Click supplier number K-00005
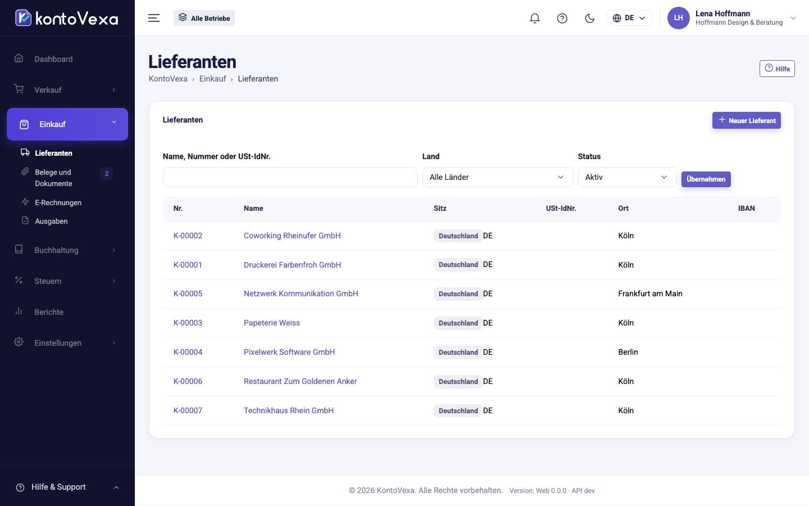 pos(188,293)
